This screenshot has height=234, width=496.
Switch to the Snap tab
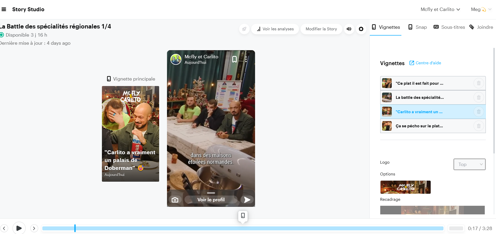(418, 27)
